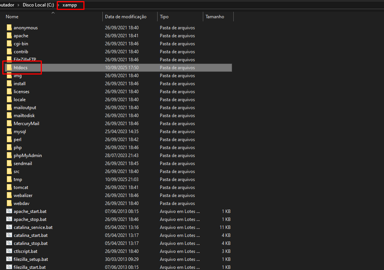Click the xampp breadcrumb segment
Viewport: 384px width, 270px height.
click(70, 5)
